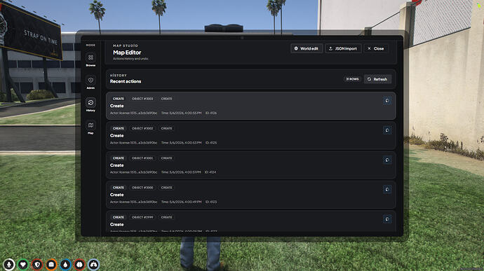Click the microphone voice HUD icon
This screenshot has height=271, width=484.
(x=8, y=265)
